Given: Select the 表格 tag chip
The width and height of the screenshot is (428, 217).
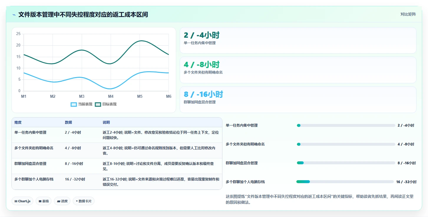Looking at the screenshot, I should tap(44, 201).
